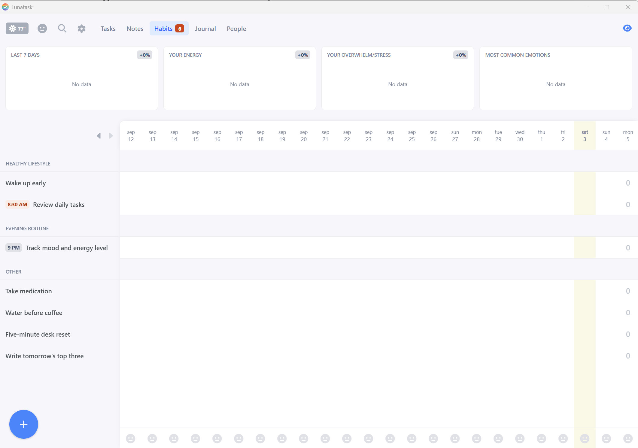The image size is (638, 448).
Task: Set mood face for sun 27
Action: 455,438
